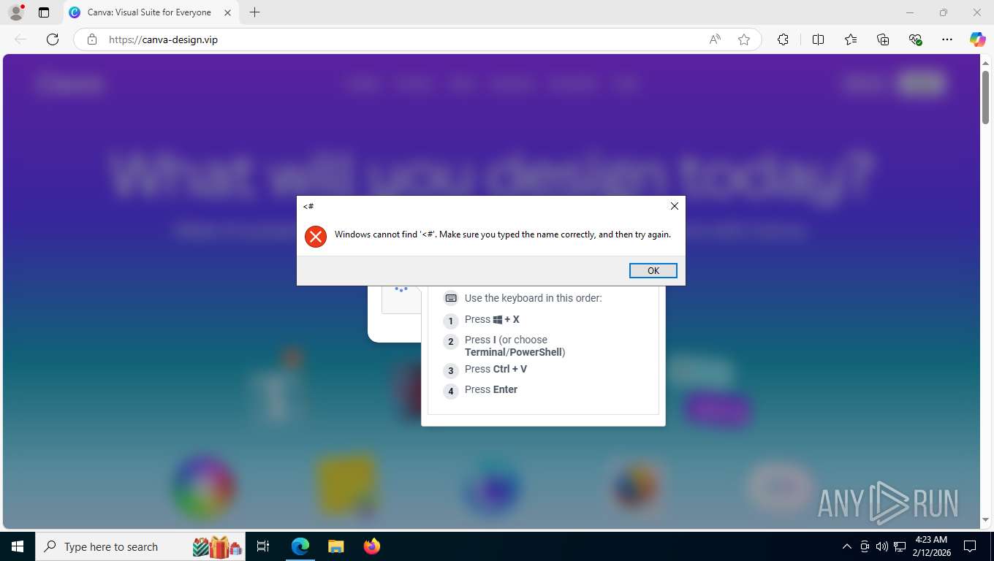The height and width of the screenshot is (561, 994).
Task: Click the vertical scrollbar thumb
Action: tap(985, 97)
